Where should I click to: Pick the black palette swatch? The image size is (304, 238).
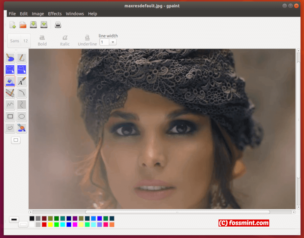[x=32, y=218]
